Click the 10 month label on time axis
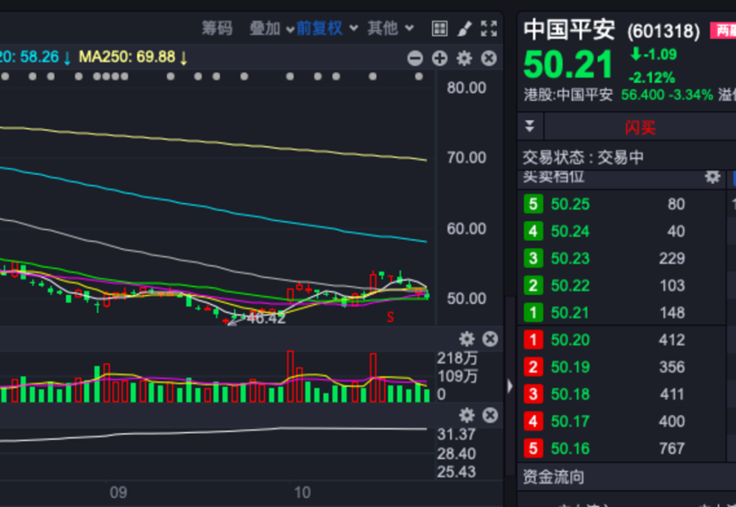This screenshot has height=507, width=736. (302, 493)
